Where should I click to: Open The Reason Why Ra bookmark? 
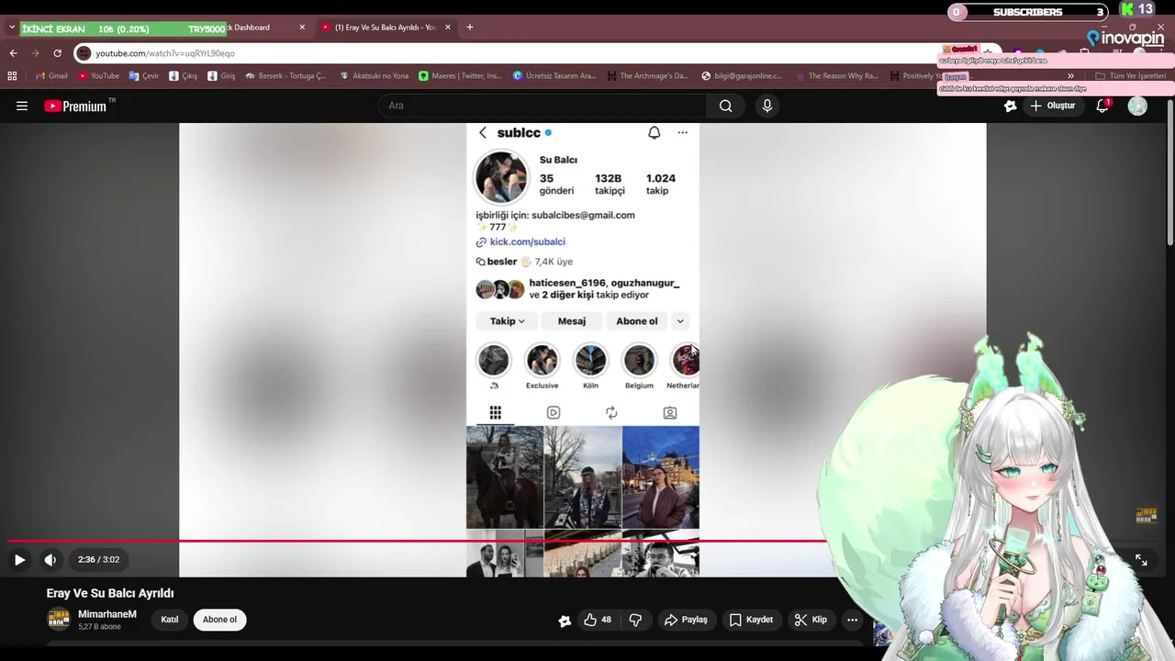pyautogui.click(x=836, y=76)
